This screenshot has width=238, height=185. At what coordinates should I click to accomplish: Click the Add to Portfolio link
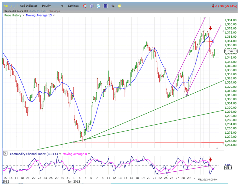(38, 11)
